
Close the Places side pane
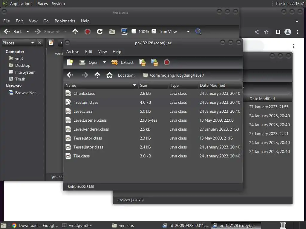pos(40,43)
